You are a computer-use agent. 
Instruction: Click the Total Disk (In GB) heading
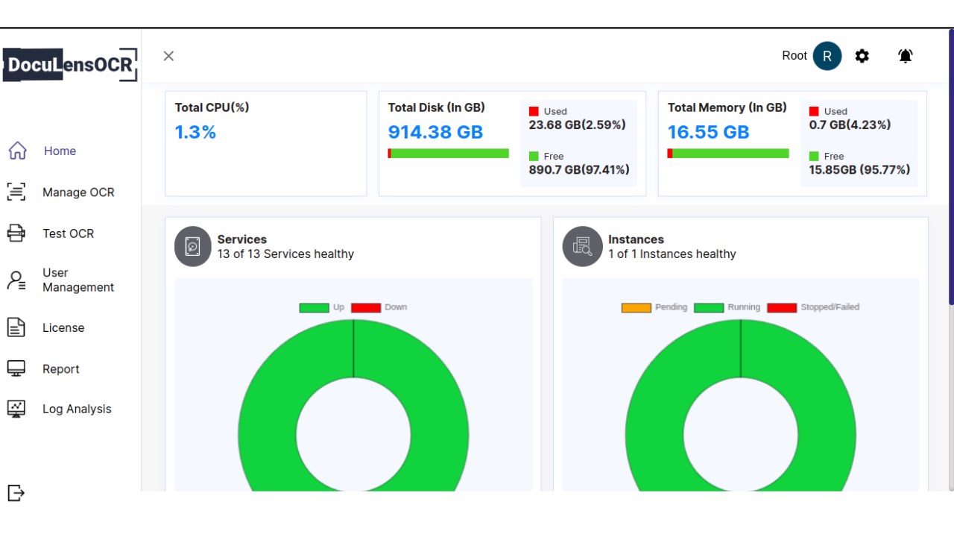pos(437,107)
